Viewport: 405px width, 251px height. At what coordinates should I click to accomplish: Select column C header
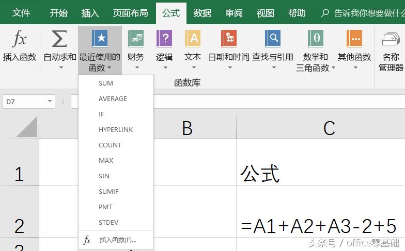pos(320,128)
